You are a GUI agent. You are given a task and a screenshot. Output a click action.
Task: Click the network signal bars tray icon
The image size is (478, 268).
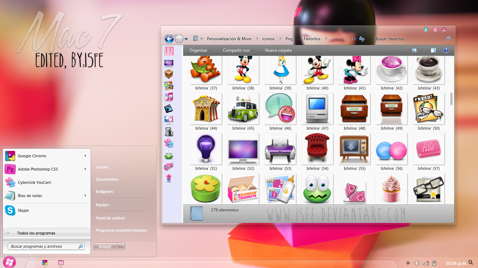tap(426, 263)
